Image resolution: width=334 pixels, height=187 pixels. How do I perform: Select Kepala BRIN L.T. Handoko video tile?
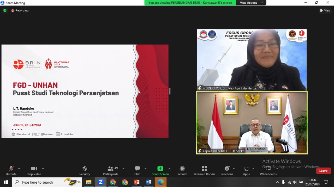tap(252, 122)
